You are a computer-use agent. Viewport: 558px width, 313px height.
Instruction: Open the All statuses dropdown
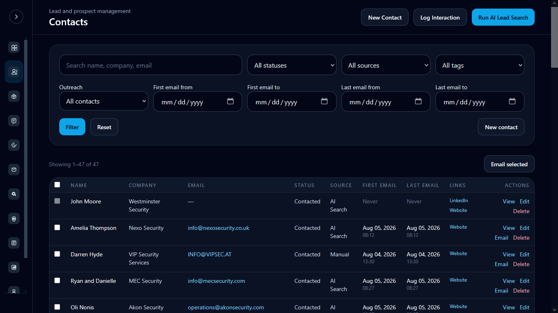coord(292,65)
